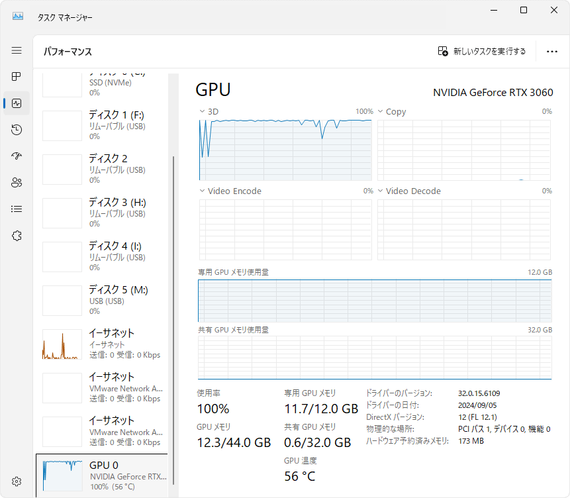Open the Video Decode engine dropdown
This screenshot has height=498, width=570.
pos(381,191)
